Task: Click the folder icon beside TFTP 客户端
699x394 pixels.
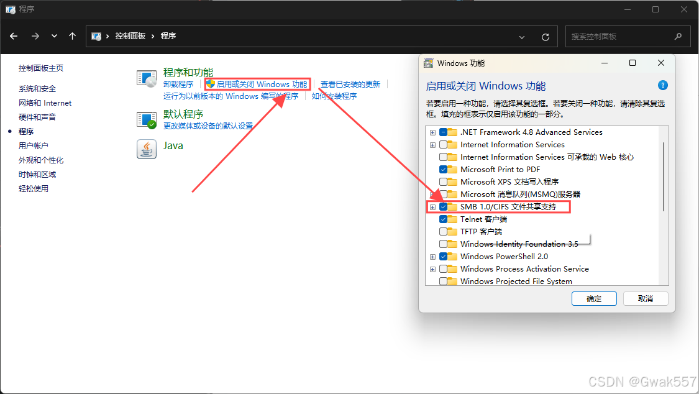Action: pos(452,232)
